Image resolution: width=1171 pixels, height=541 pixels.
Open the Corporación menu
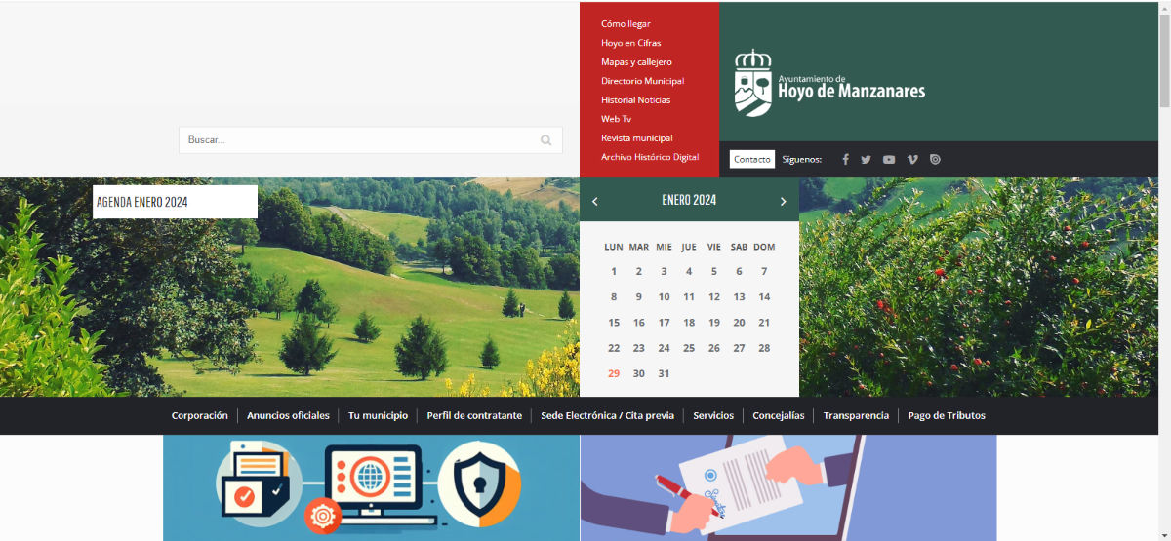click(x=199, y=415)
